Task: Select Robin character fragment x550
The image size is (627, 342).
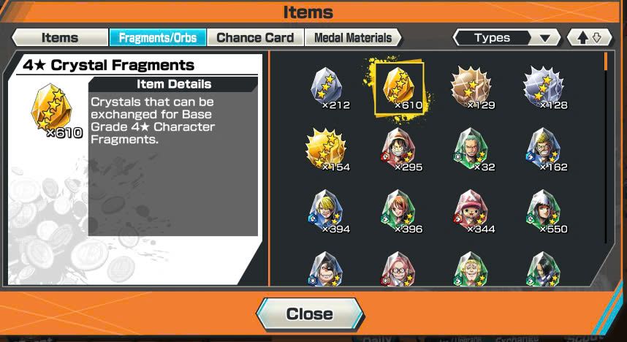Action: click(x=544, y=212)
